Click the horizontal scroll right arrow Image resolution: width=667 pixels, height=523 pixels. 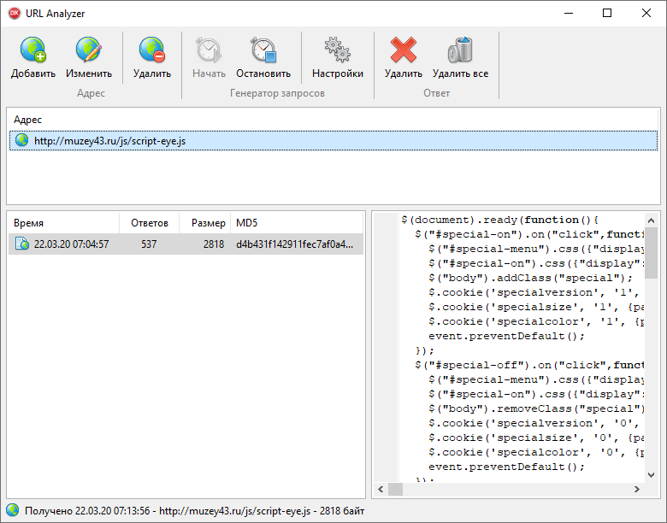(637, 490)
